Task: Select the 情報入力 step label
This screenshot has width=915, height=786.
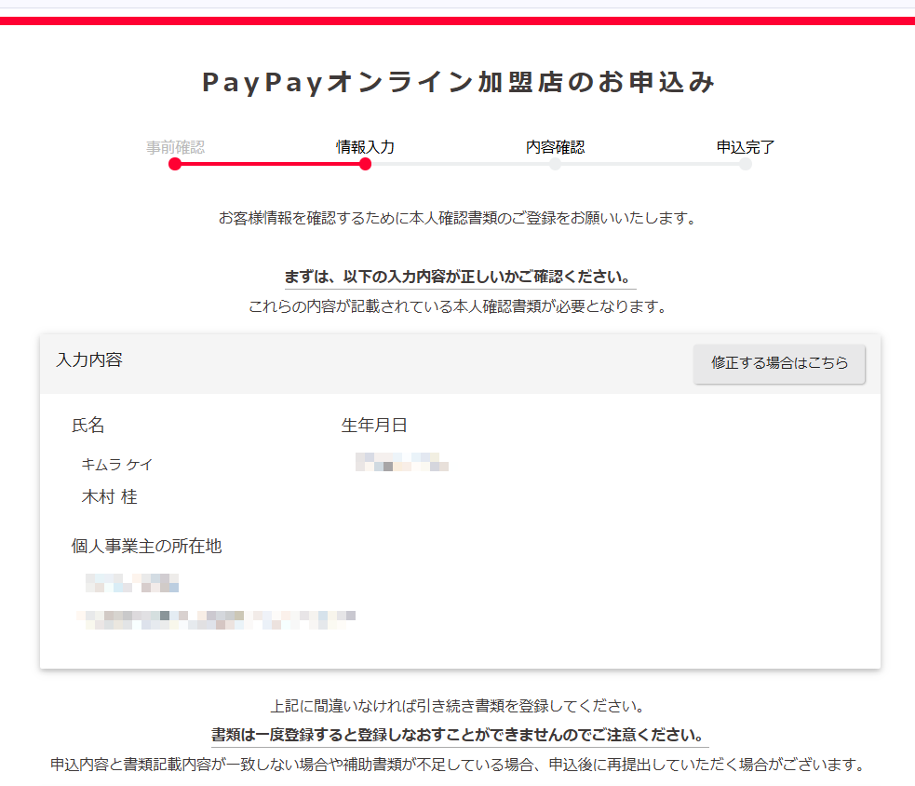Action: tap(365, 147)
